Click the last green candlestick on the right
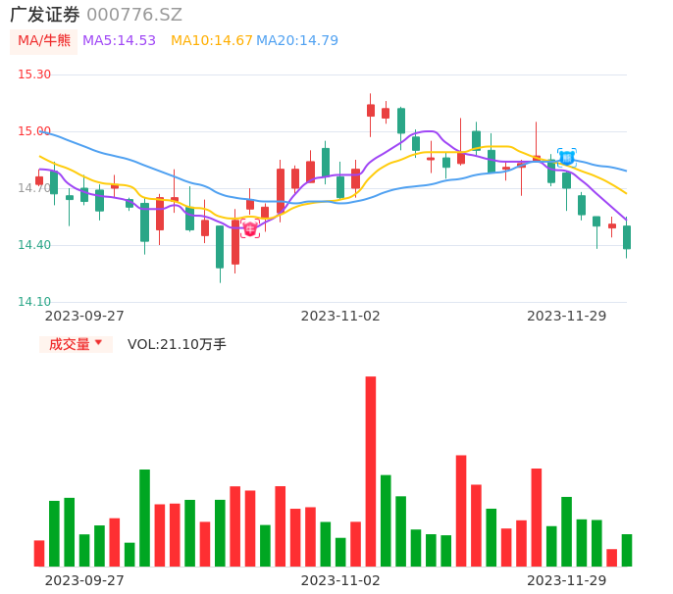 (x=627, y=237)
